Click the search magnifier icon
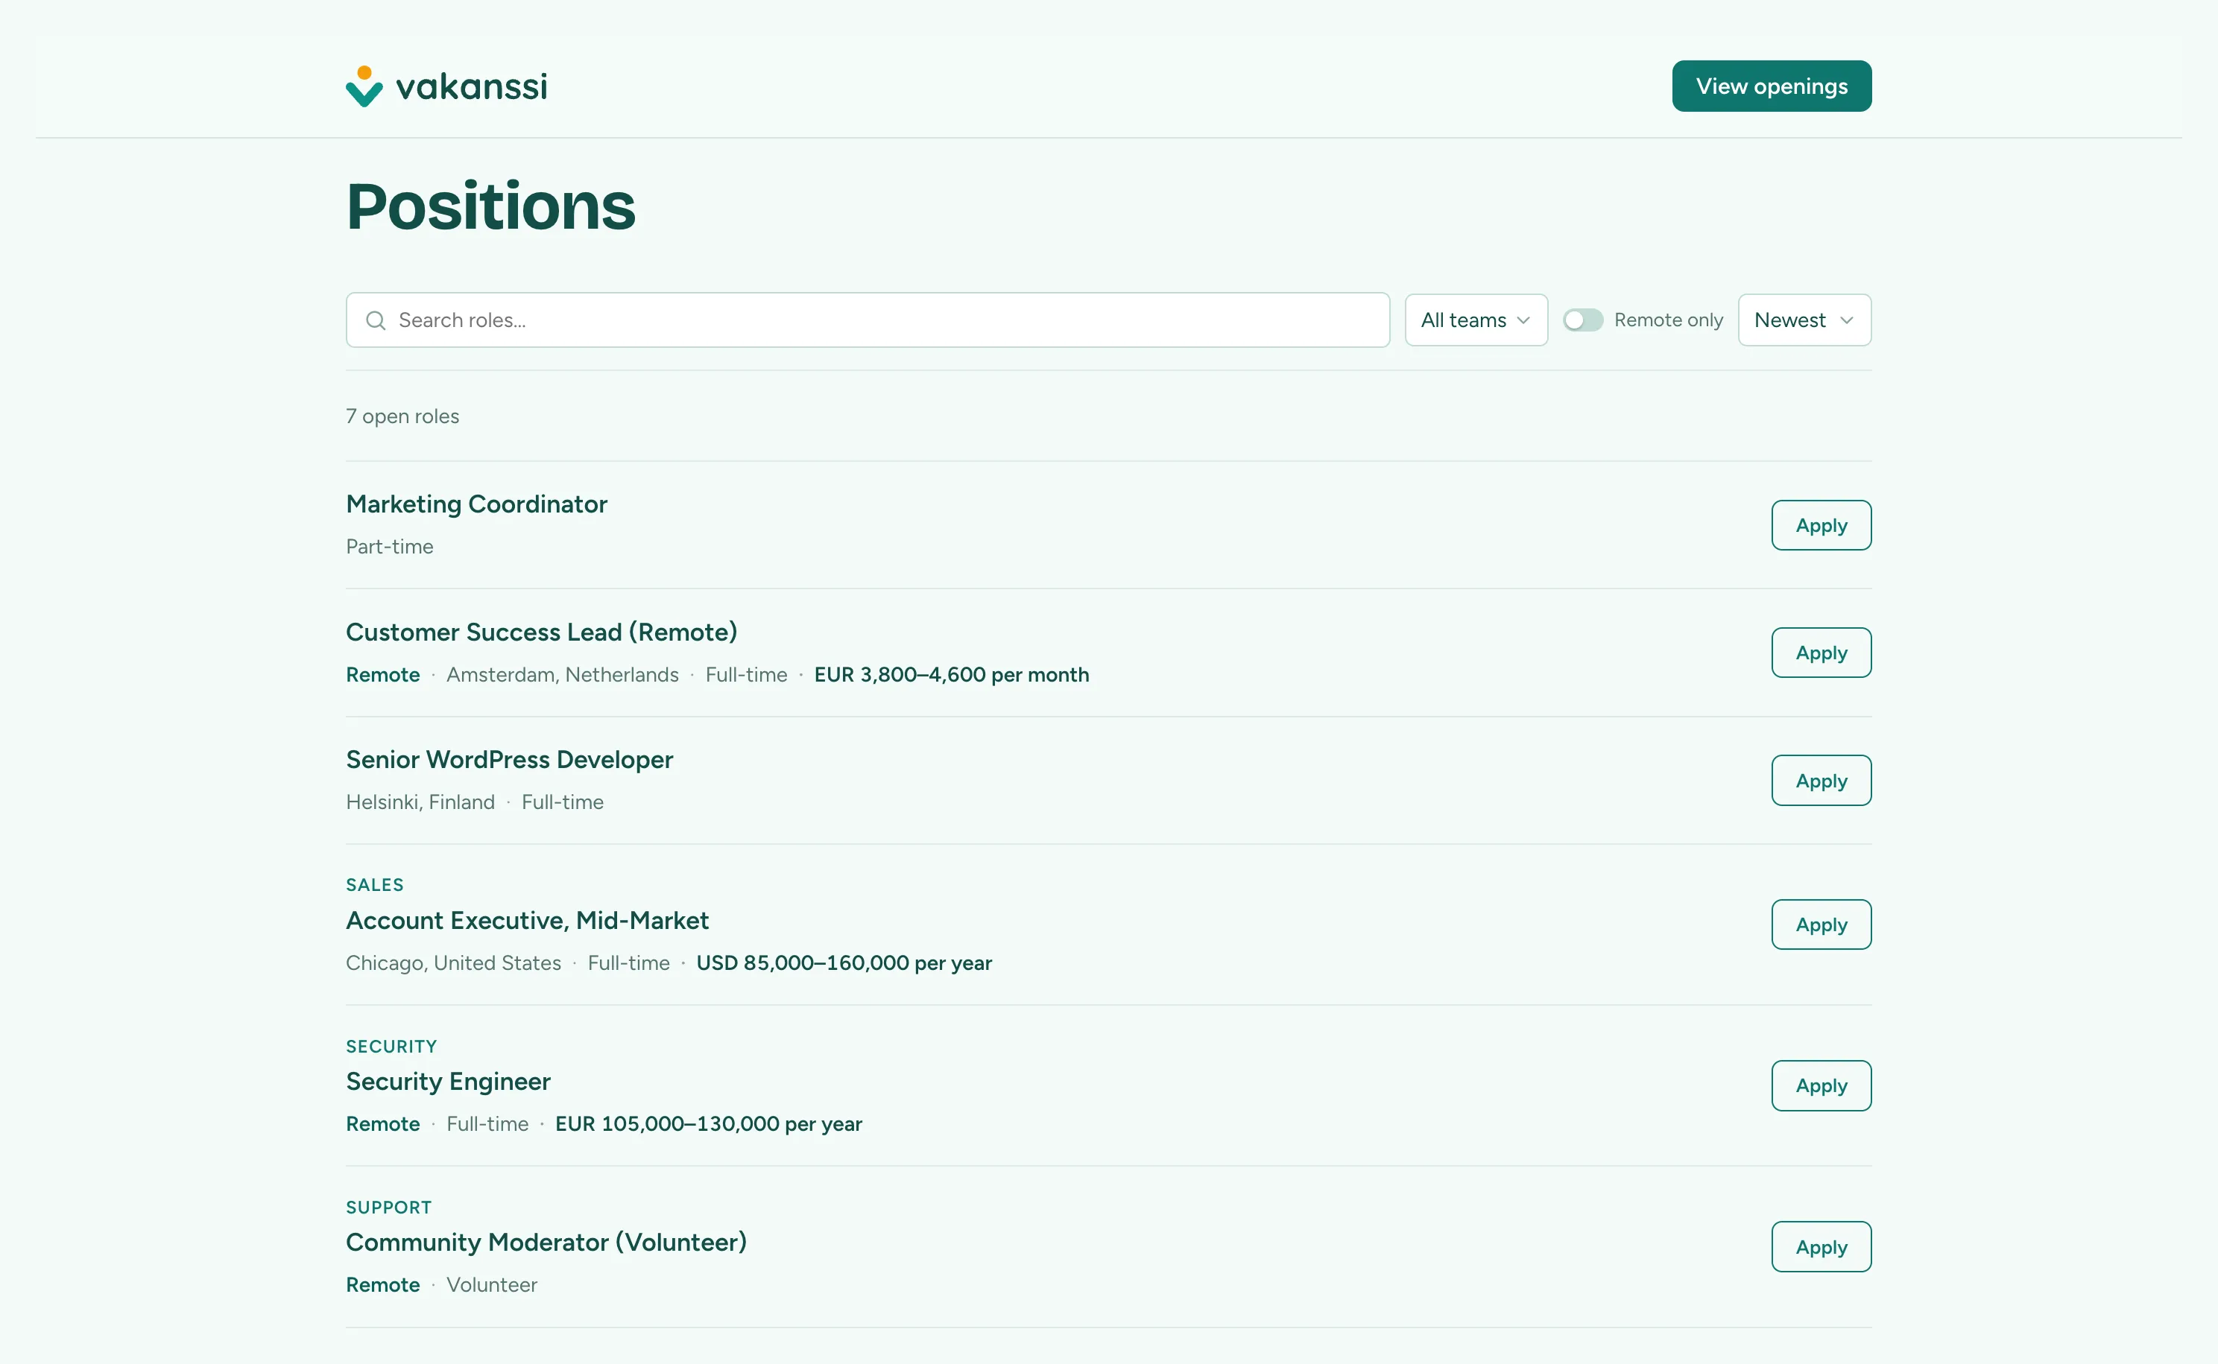Screen dimensions: 2218x1364 click(376, 320)
